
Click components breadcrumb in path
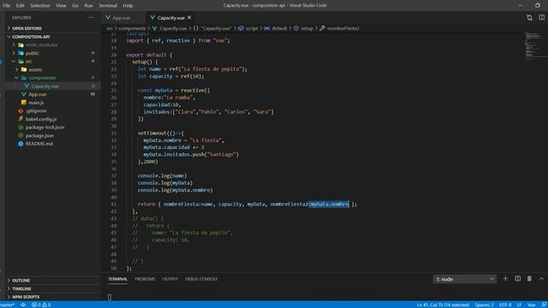[132, 28]
